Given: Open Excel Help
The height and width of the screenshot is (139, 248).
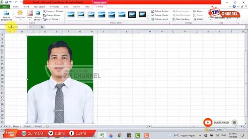Looking at the screenshot, I should 234,7.
